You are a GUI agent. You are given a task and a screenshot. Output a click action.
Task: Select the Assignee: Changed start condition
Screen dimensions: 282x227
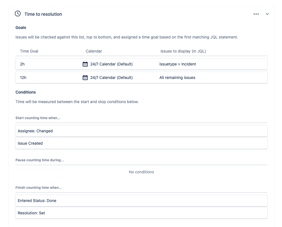(35, 131)
